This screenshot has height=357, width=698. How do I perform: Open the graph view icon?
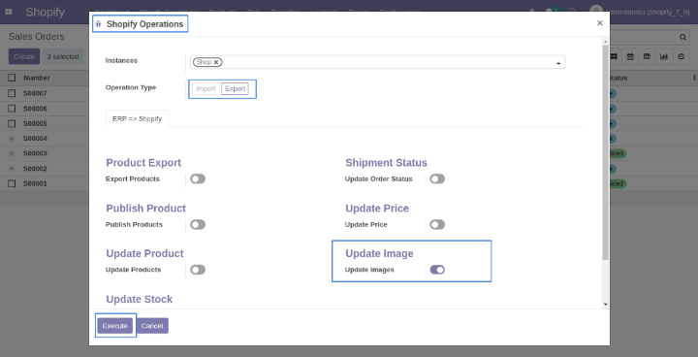point(664,56)
